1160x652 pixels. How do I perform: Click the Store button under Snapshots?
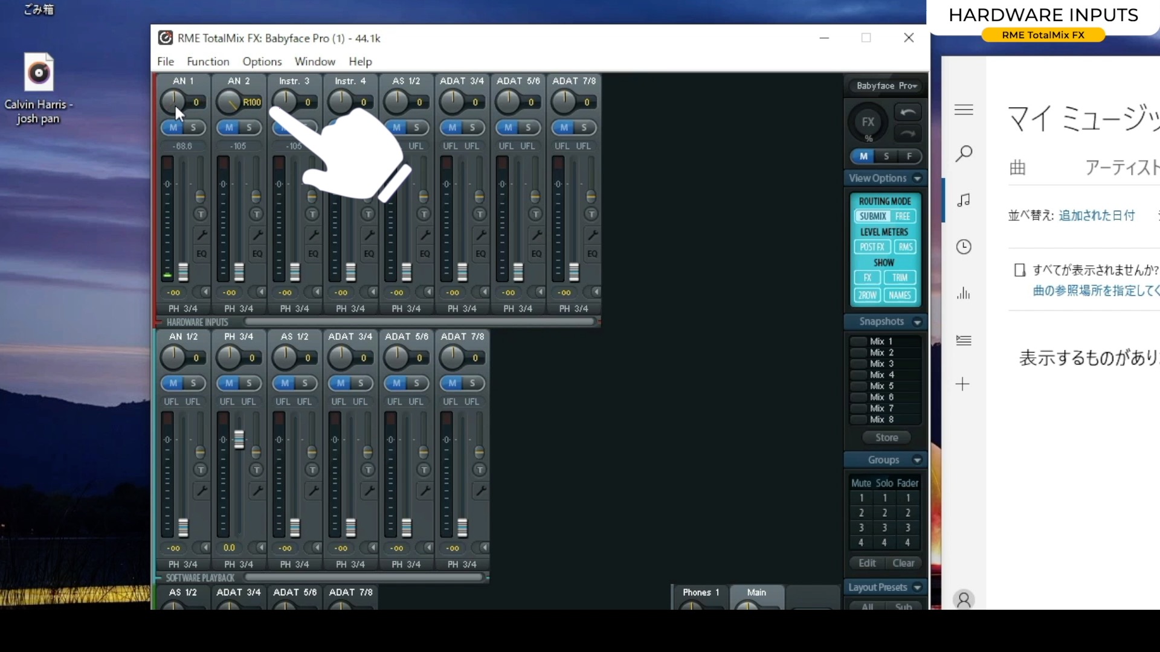click(886, 437)
